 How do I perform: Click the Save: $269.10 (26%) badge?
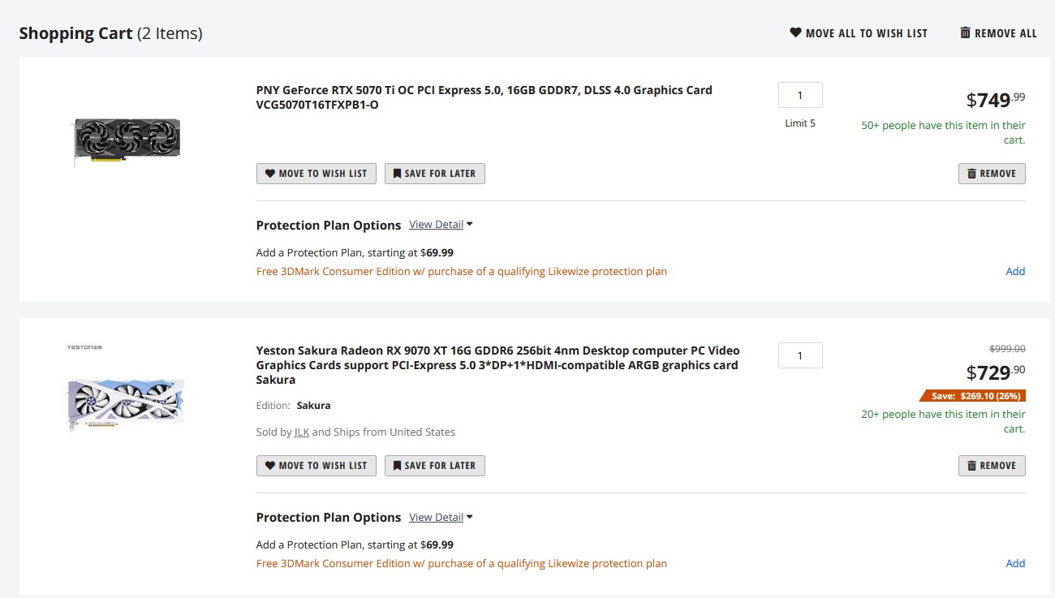(x=972, y=397)
